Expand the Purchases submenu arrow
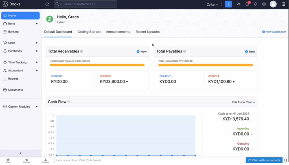Viewport: 289px width, 165px height. tap(37, 51)
